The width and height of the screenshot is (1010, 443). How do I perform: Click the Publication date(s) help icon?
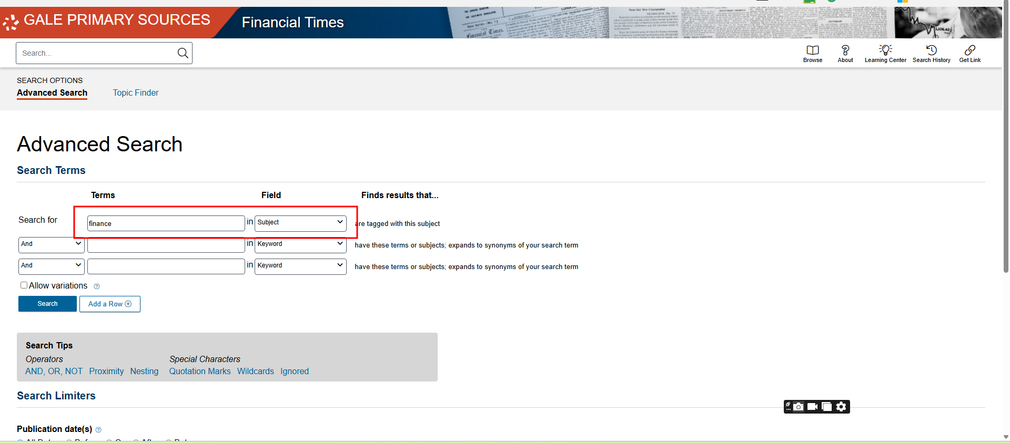pos(98,430)
